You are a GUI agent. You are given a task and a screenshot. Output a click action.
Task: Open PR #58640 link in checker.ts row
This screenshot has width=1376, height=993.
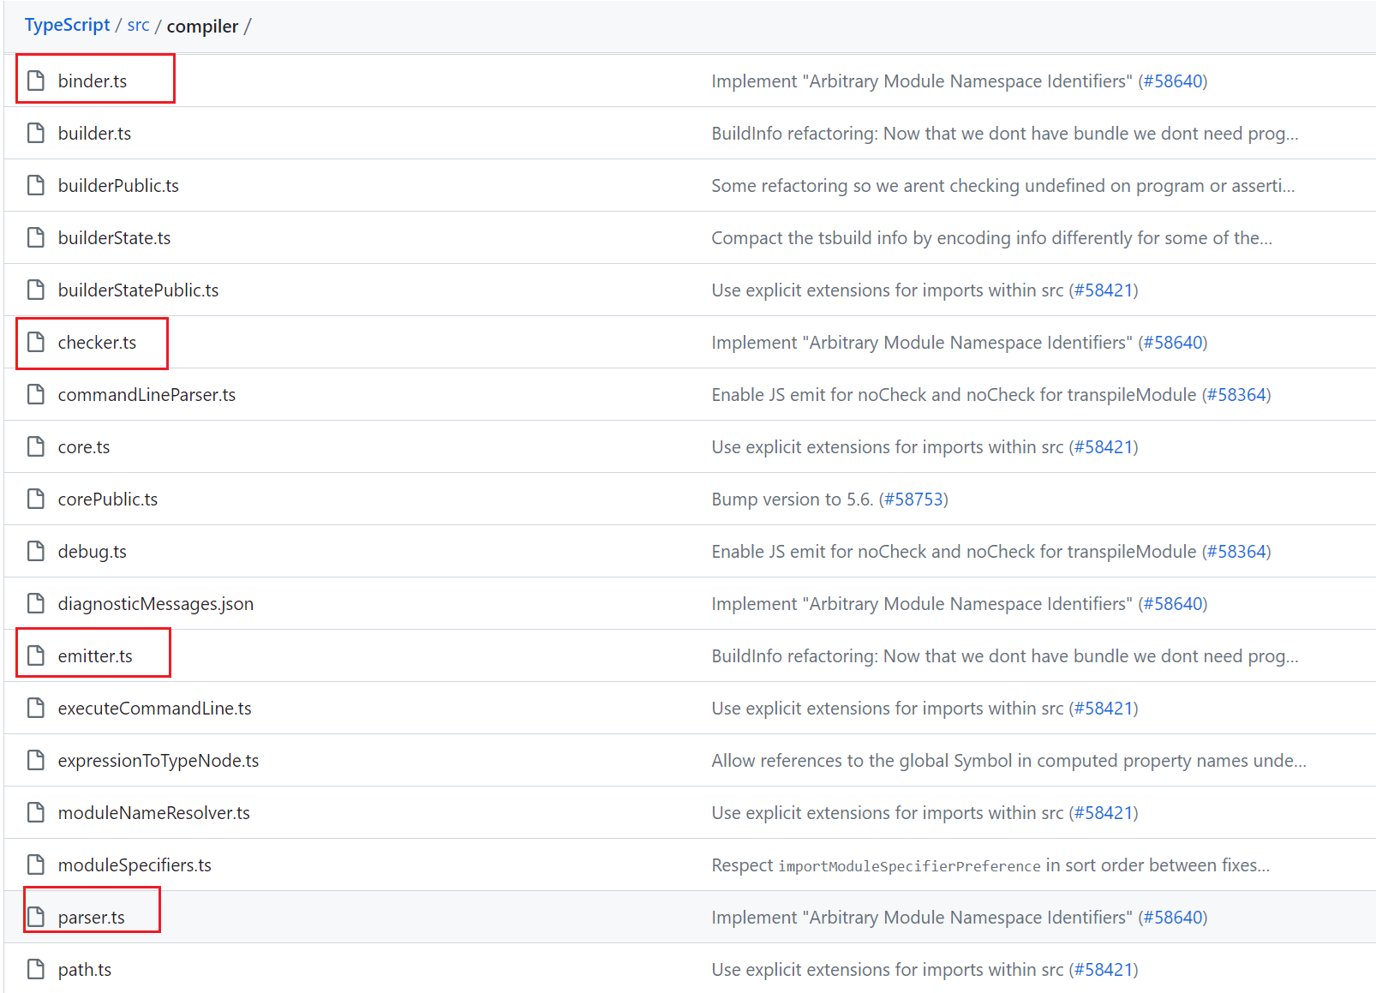tap(1173, 342)
